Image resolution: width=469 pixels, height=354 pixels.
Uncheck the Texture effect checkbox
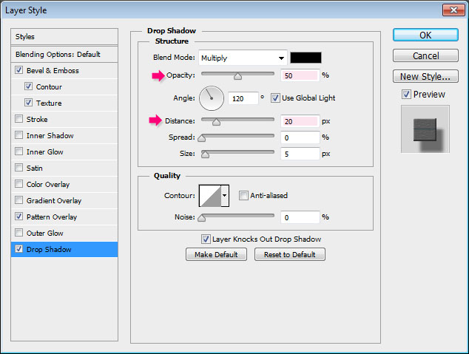28,103
